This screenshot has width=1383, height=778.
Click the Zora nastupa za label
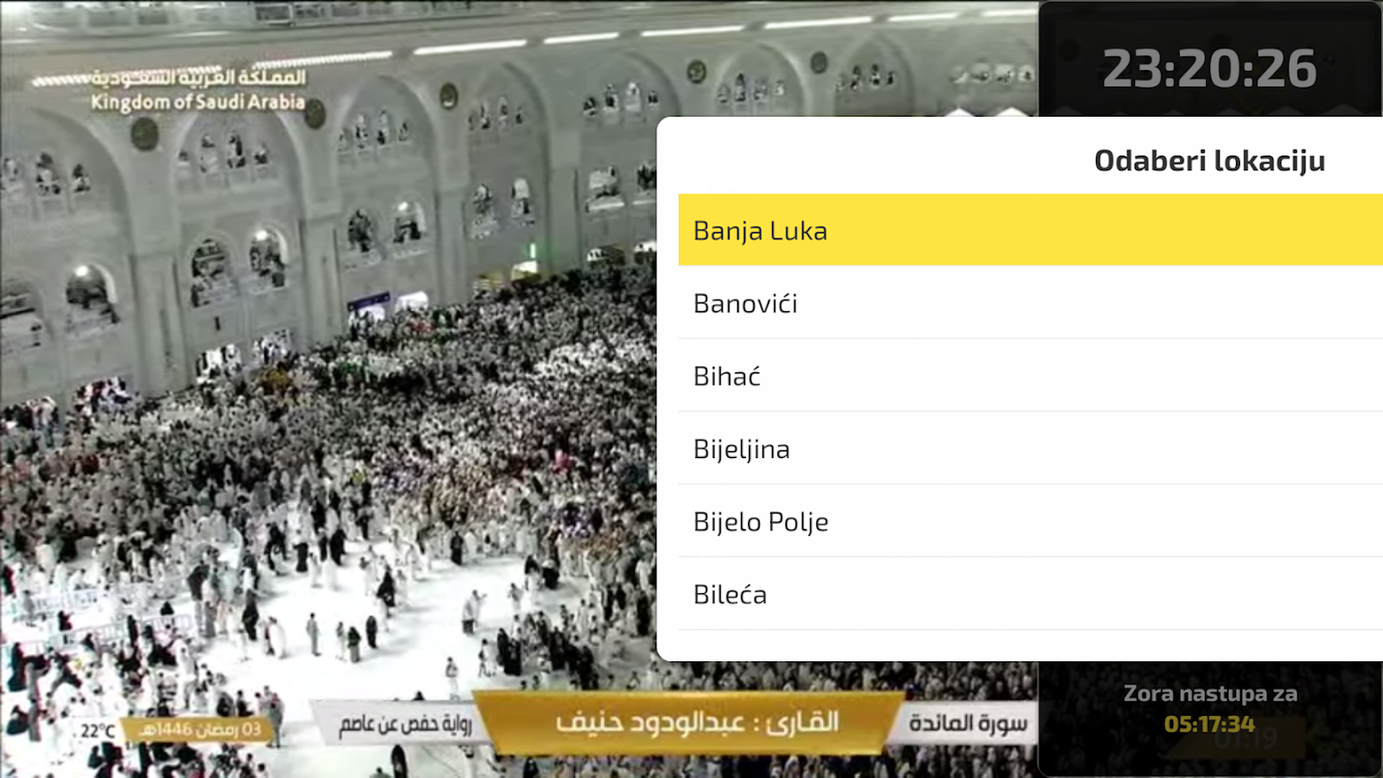point(1210,693)
